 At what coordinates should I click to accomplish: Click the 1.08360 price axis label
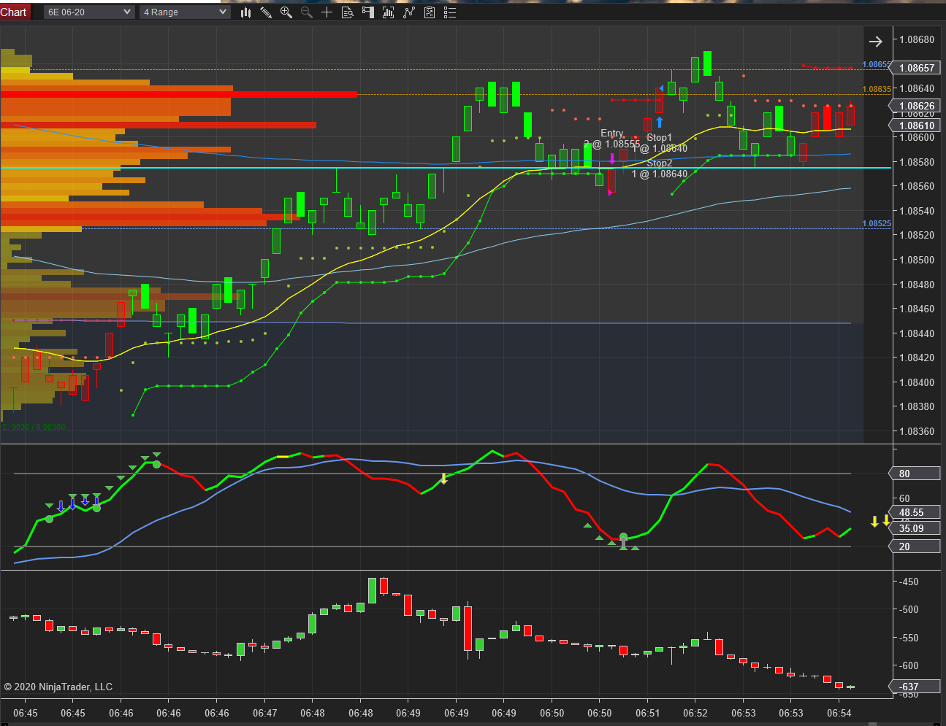(917, 431)
